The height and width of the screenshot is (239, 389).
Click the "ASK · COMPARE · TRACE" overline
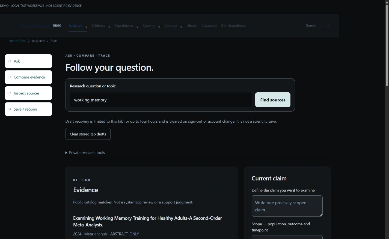click(x=88, y=55)
